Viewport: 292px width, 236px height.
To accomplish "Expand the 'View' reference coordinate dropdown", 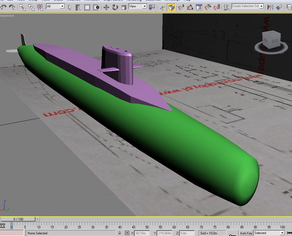I will tap(138, 6).
